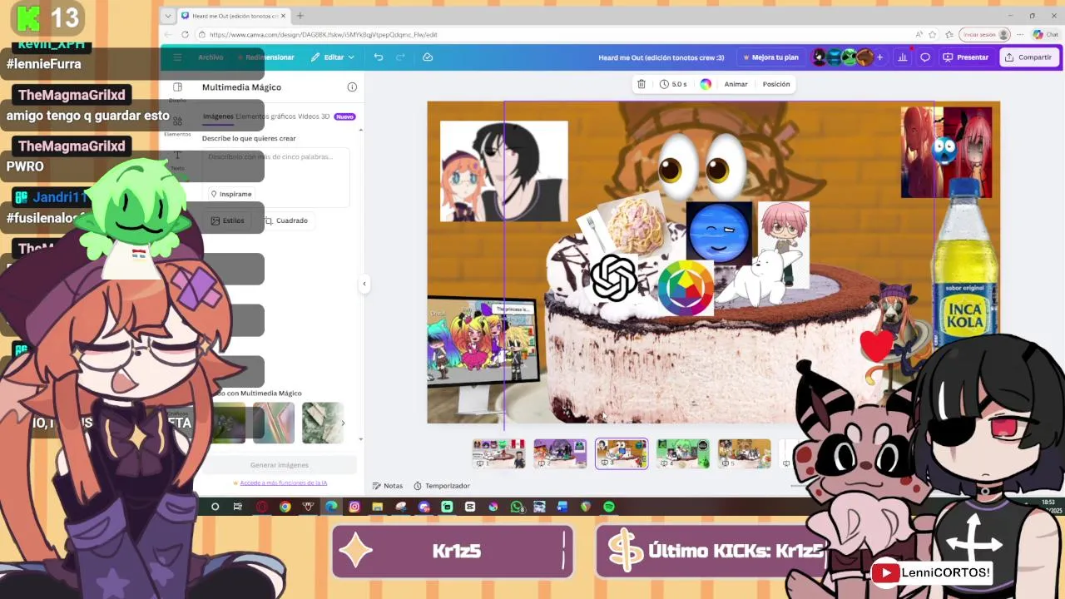This screenshot has width=1065, height=599.
Task: Redo the last action in Canva
Action: pos(400,57)
